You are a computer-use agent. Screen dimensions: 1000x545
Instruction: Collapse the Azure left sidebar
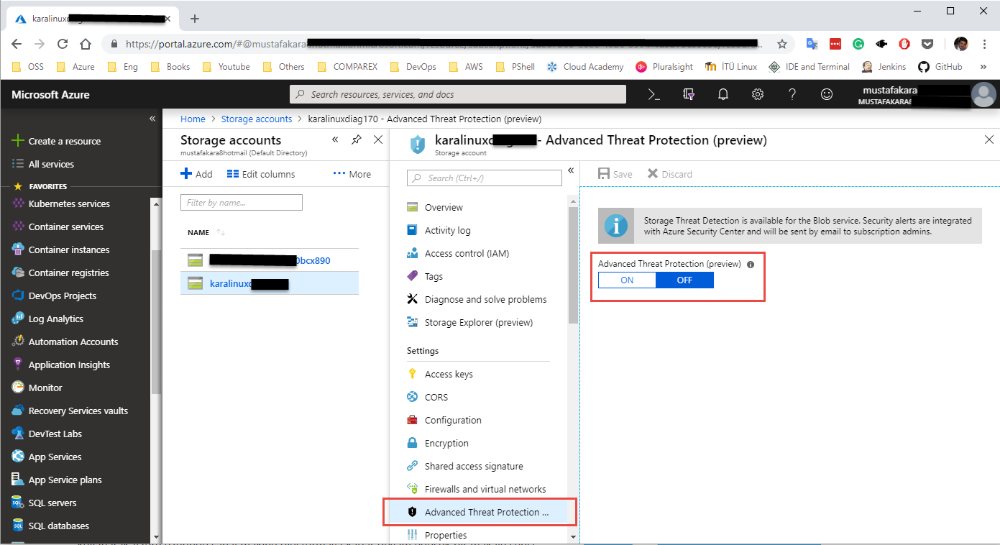[x=152, y=118]
